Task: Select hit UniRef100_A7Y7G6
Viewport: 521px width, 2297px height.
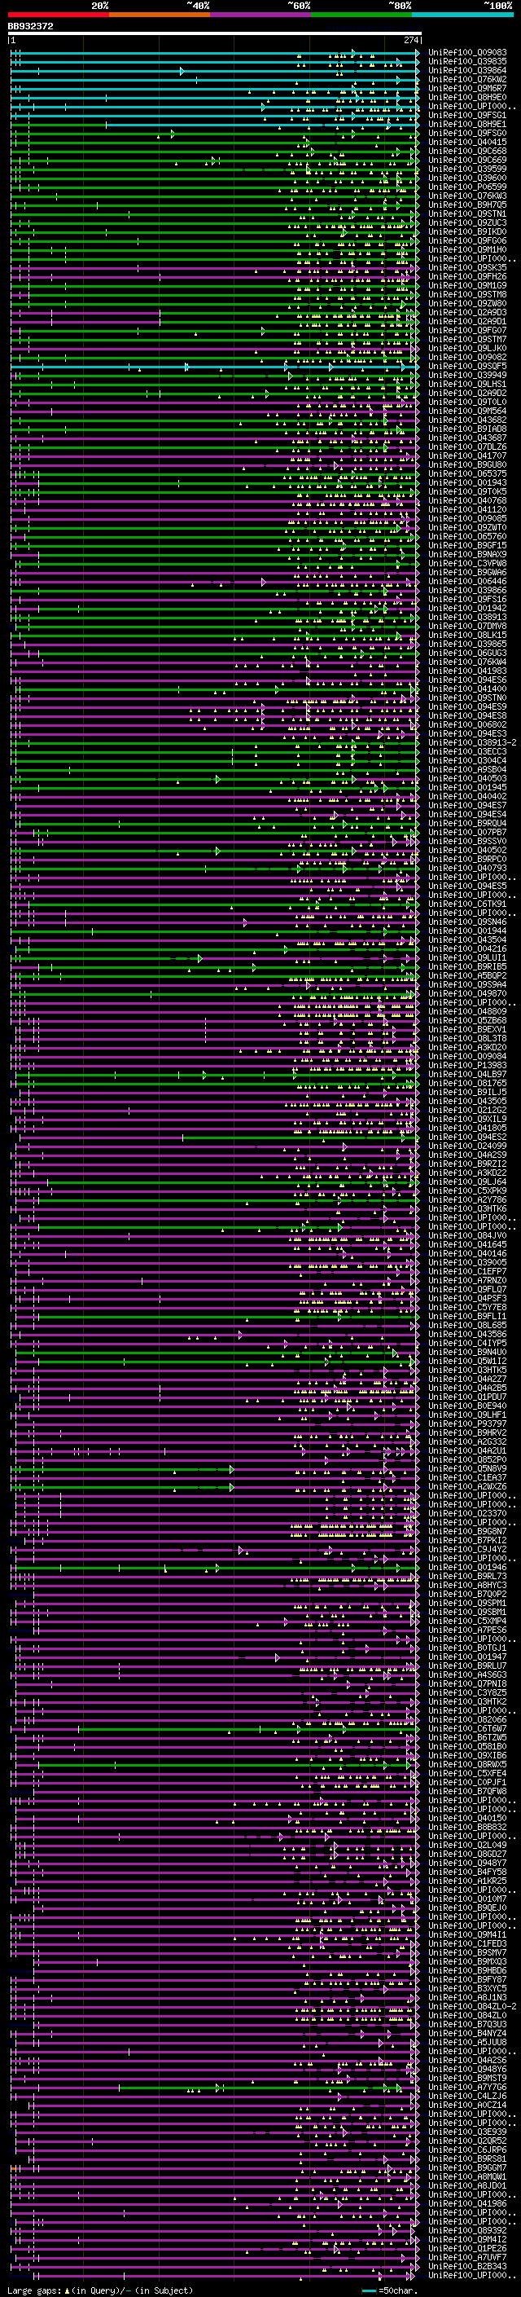Action: tap(467, 2086)
